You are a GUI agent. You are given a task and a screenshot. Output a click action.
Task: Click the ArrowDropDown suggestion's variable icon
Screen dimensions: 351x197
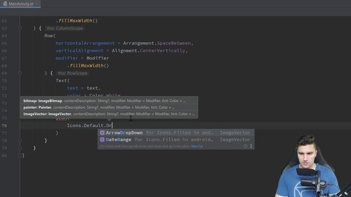(x=102, y=132)
